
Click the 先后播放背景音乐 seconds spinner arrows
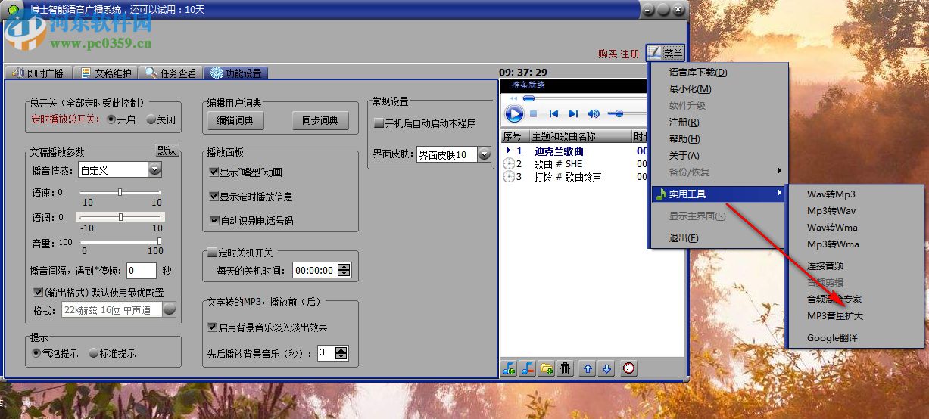341,353
